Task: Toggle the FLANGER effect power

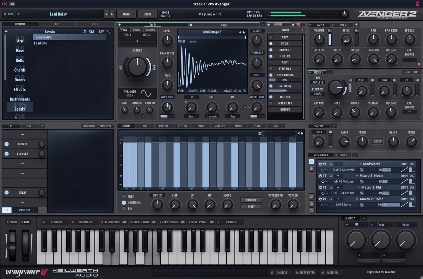Action: [x=7, y=154]
